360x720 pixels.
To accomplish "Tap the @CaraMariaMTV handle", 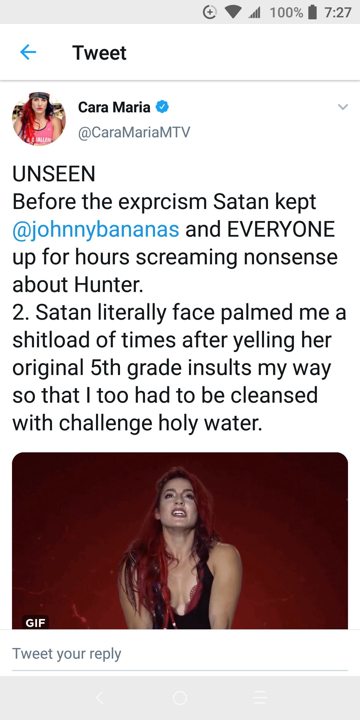I will pos(134,132).
